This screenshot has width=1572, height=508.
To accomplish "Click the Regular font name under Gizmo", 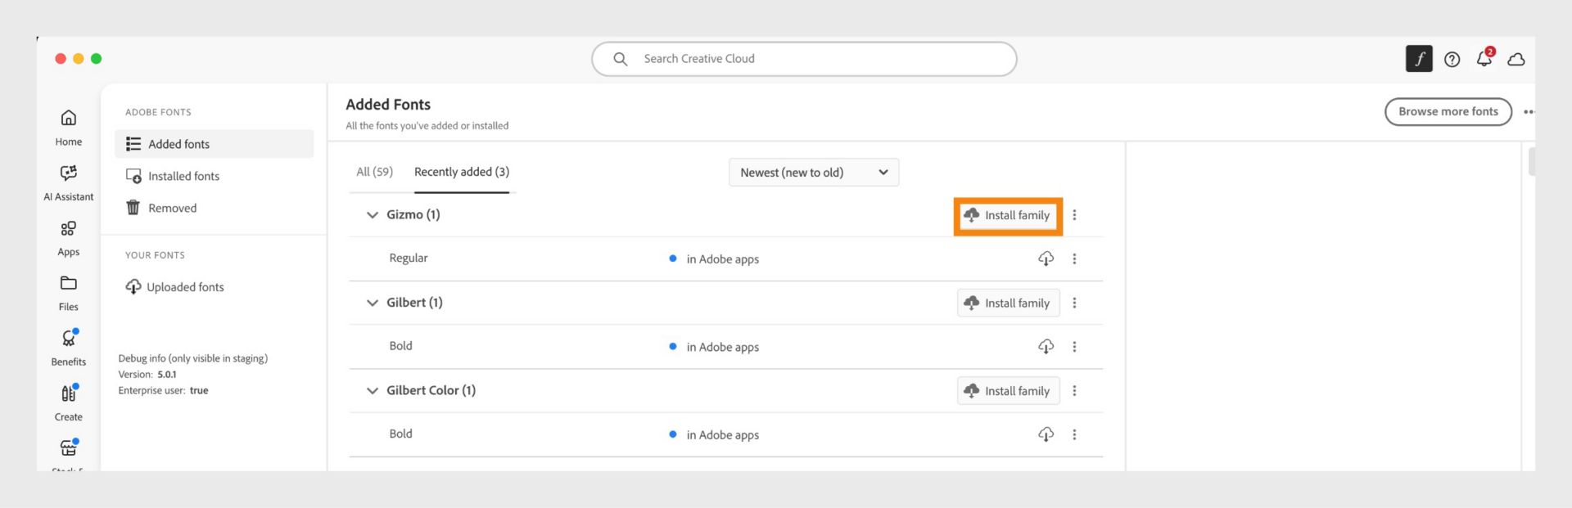I will [409, 258].
